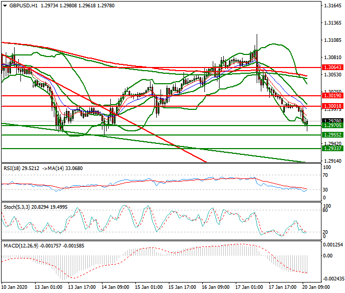The height and width of the screenshot is (293, 345).
Task: Select the current price label 1.29780
Action: (x=332, y=121)
